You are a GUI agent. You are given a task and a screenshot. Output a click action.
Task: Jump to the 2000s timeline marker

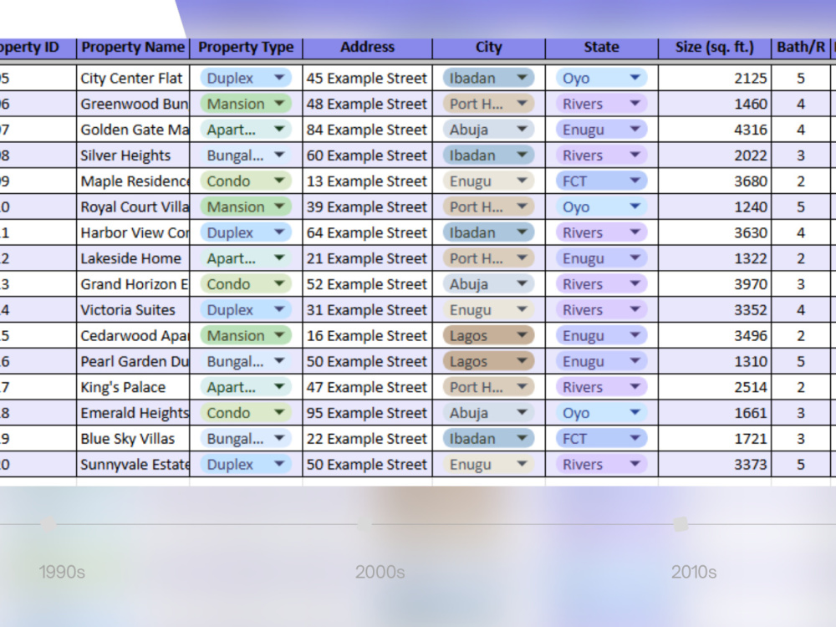(364, 524)
